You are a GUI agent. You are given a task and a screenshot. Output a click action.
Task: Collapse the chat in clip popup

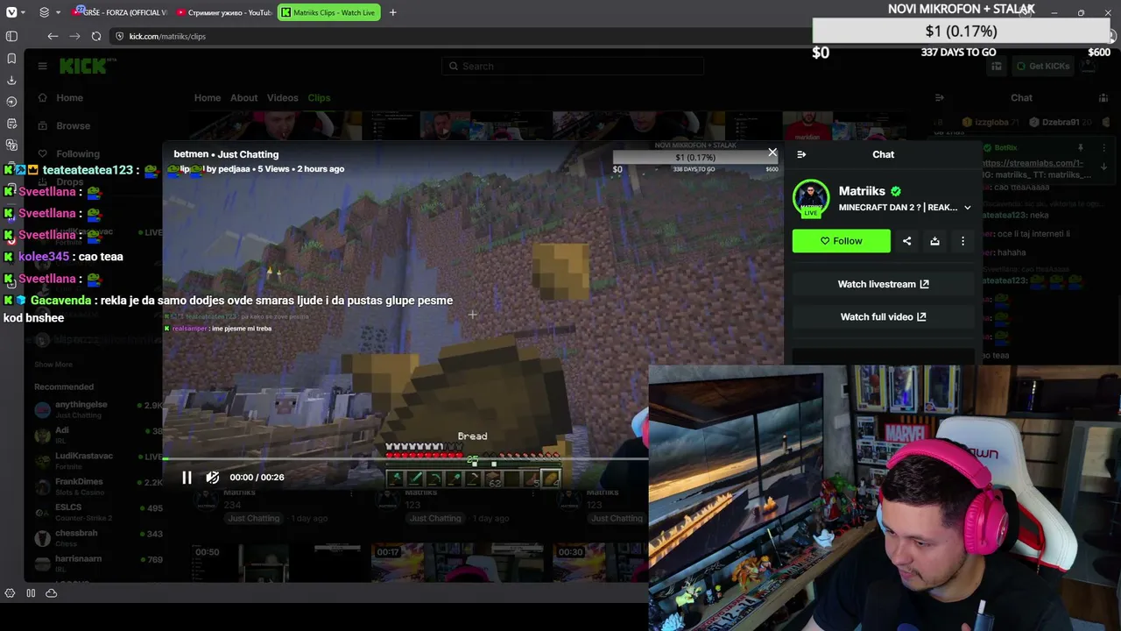pyautogui.click(x=800, y=154)
